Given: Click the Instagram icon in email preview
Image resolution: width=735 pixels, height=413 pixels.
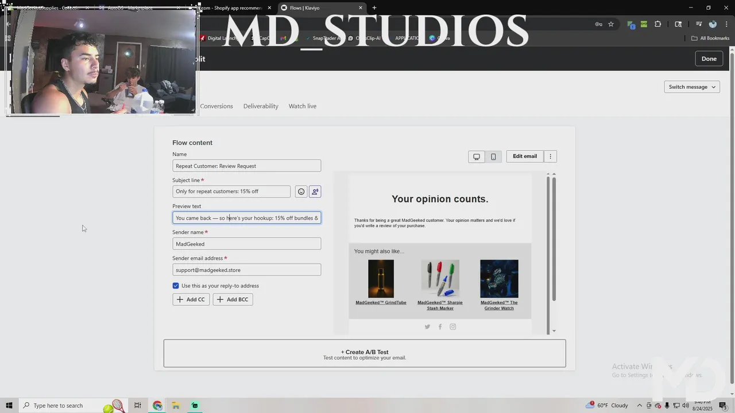Looking at the screenshot, I should 453,327.
